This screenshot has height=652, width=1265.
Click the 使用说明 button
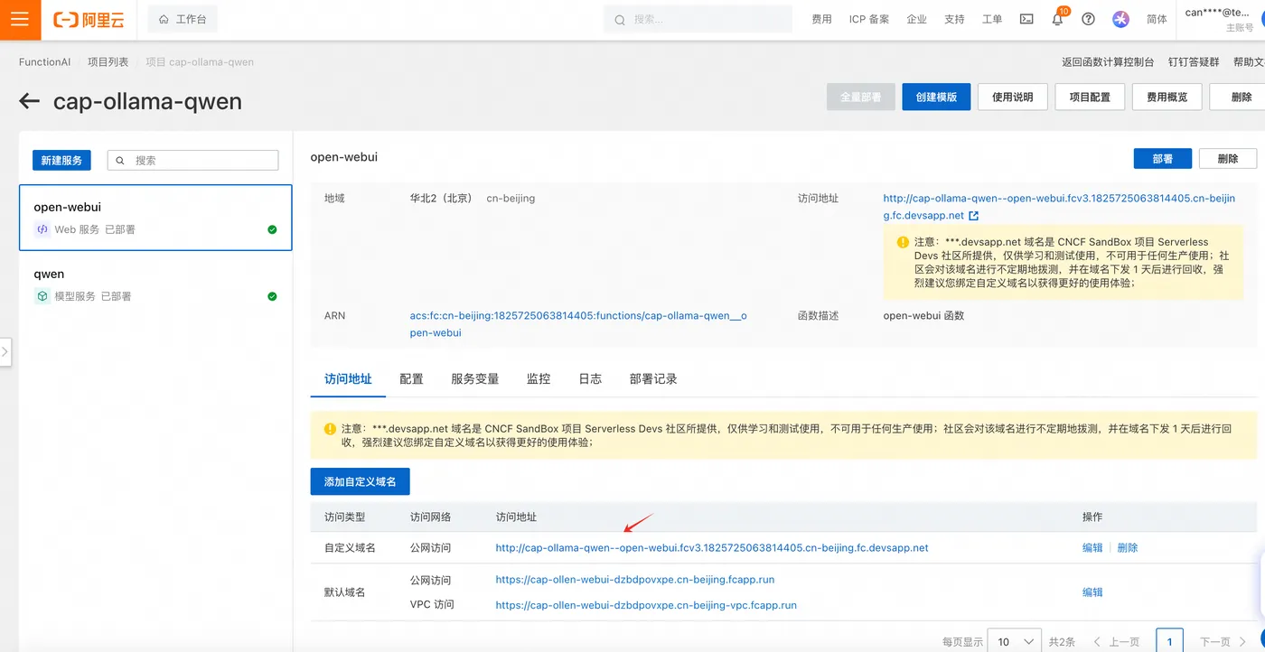click(x=1013, y=97)
